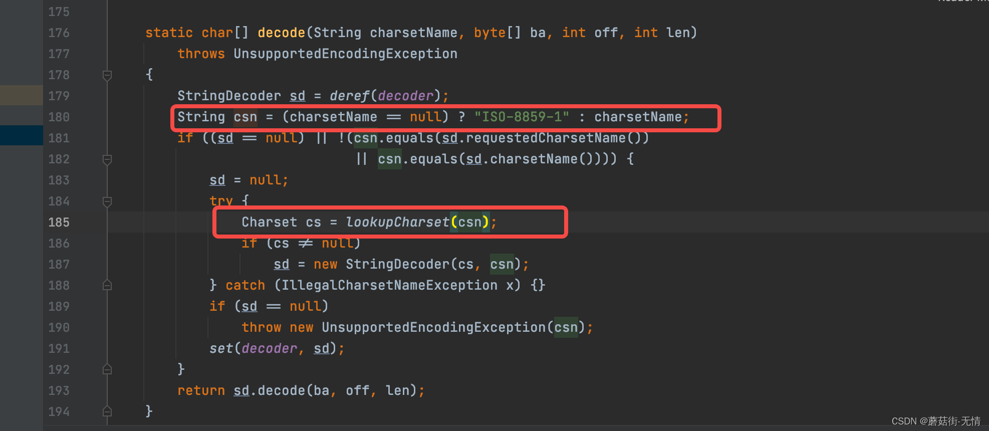Viewport: 989px width, 431px height.
Task: Click 'requestedCharsetName' method call on line 181
Action: click(546, 138)
